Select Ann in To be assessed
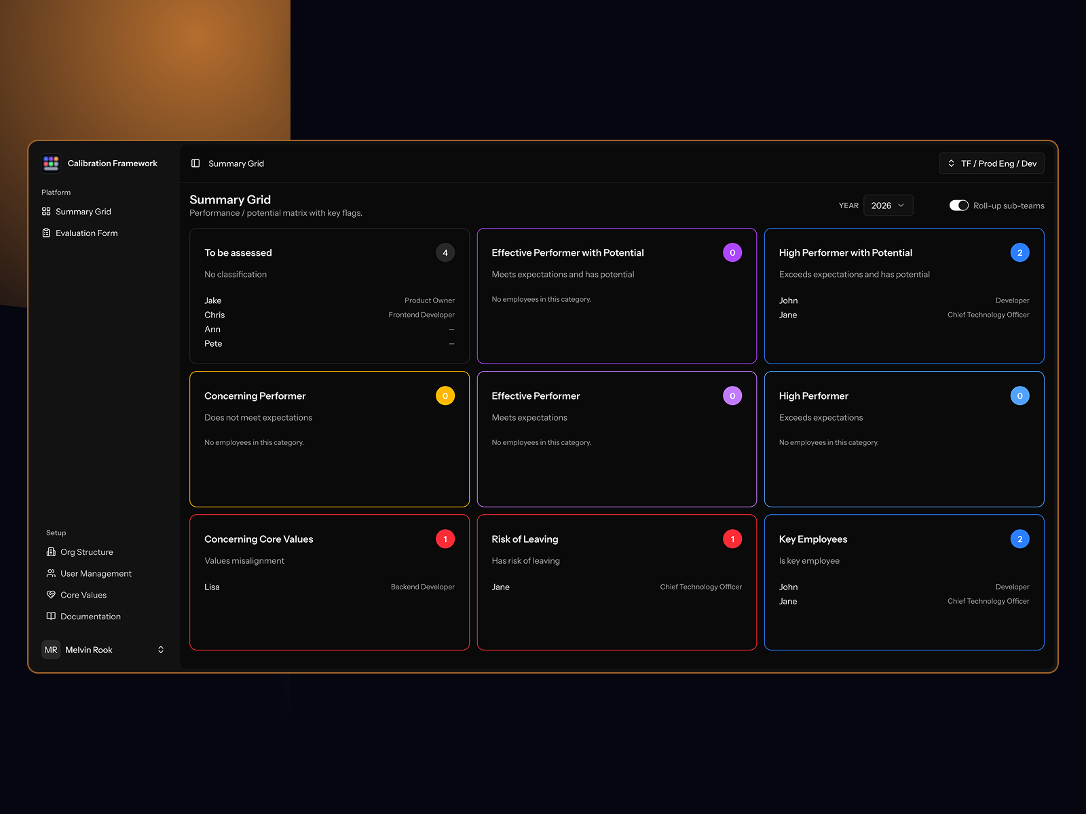This screenshot has width=1086, height=814. pos(212,329)
